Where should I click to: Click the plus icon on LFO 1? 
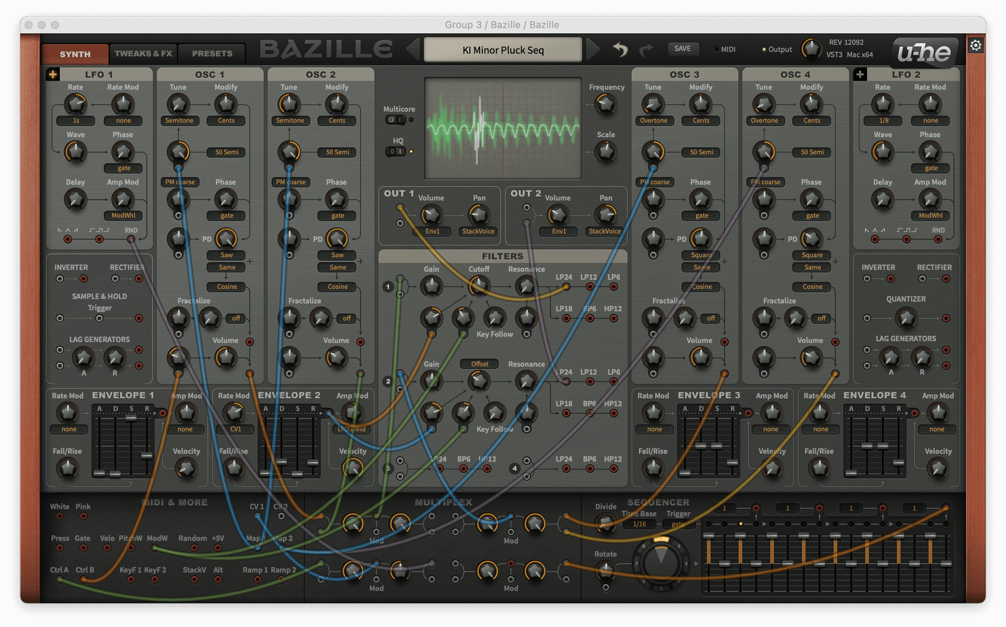click(53, 74)
